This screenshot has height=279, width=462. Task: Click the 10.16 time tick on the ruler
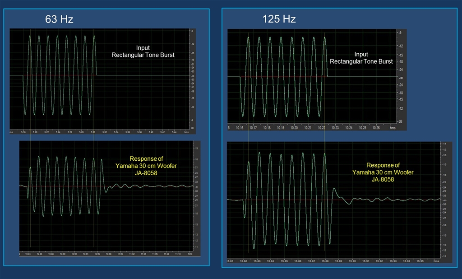coord(240,128)
